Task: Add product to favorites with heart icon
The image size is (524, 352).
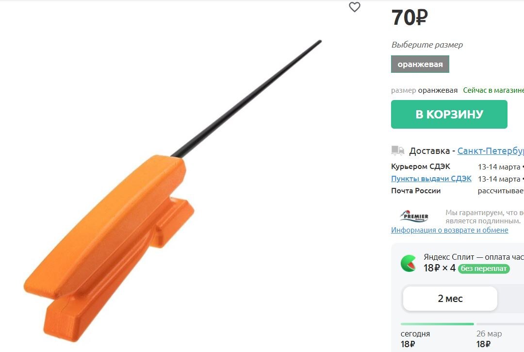Action: tap(355, 7)
